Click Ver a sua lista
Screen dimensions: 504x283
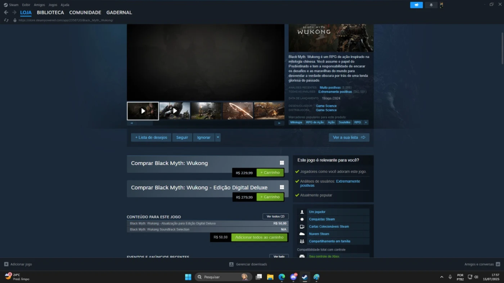(x=349, y=137)
